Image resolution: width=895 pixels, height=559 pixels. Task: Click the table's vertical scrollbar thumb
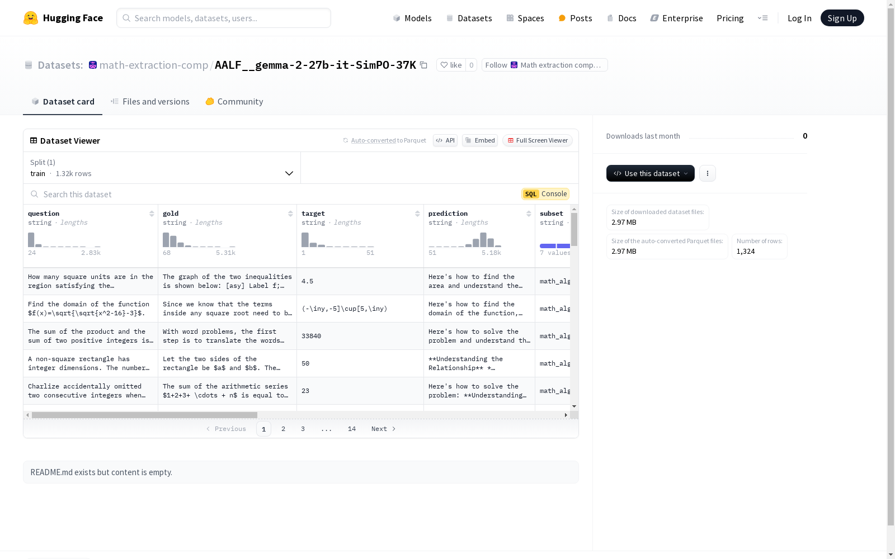[574, 229]
